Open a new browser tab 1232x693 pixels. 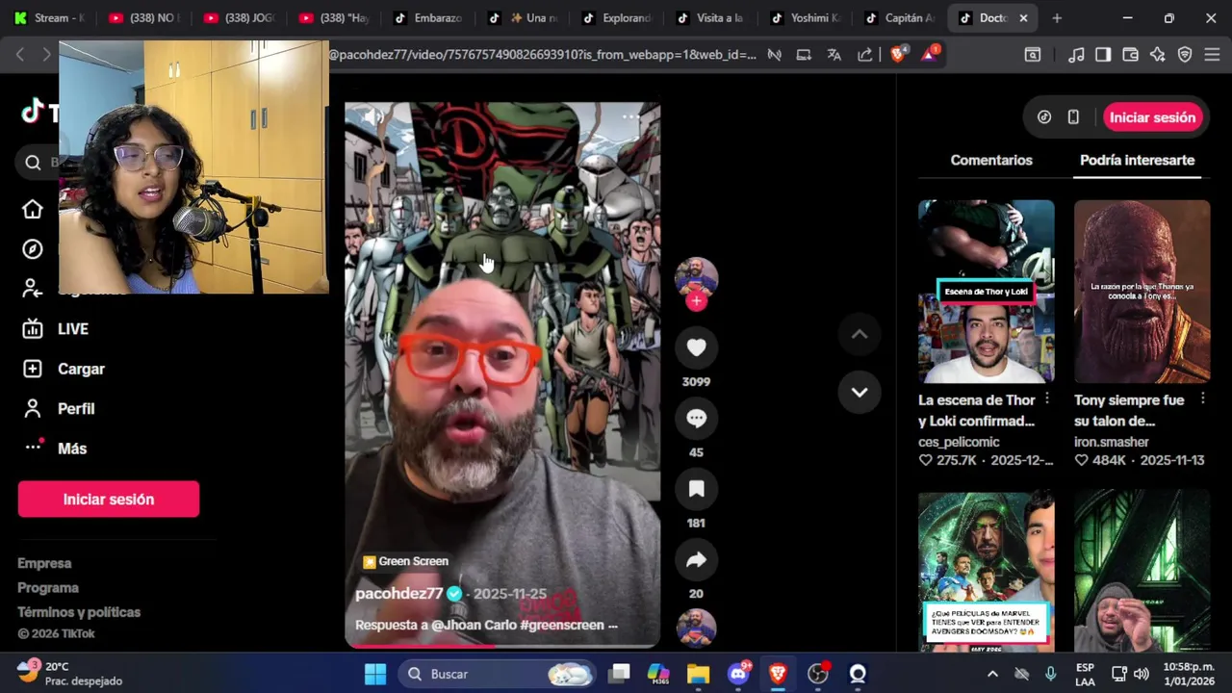click(x=1057, y=18)
